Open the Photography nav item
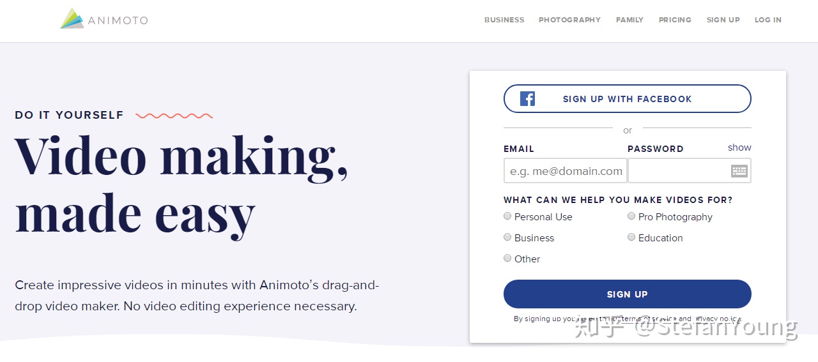 [569, 20]
